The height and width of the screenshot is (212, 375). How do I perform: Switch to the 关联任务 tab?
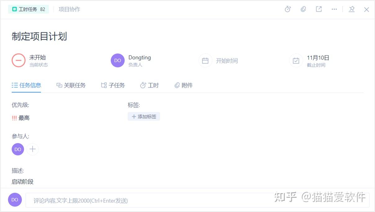point(71,85)
